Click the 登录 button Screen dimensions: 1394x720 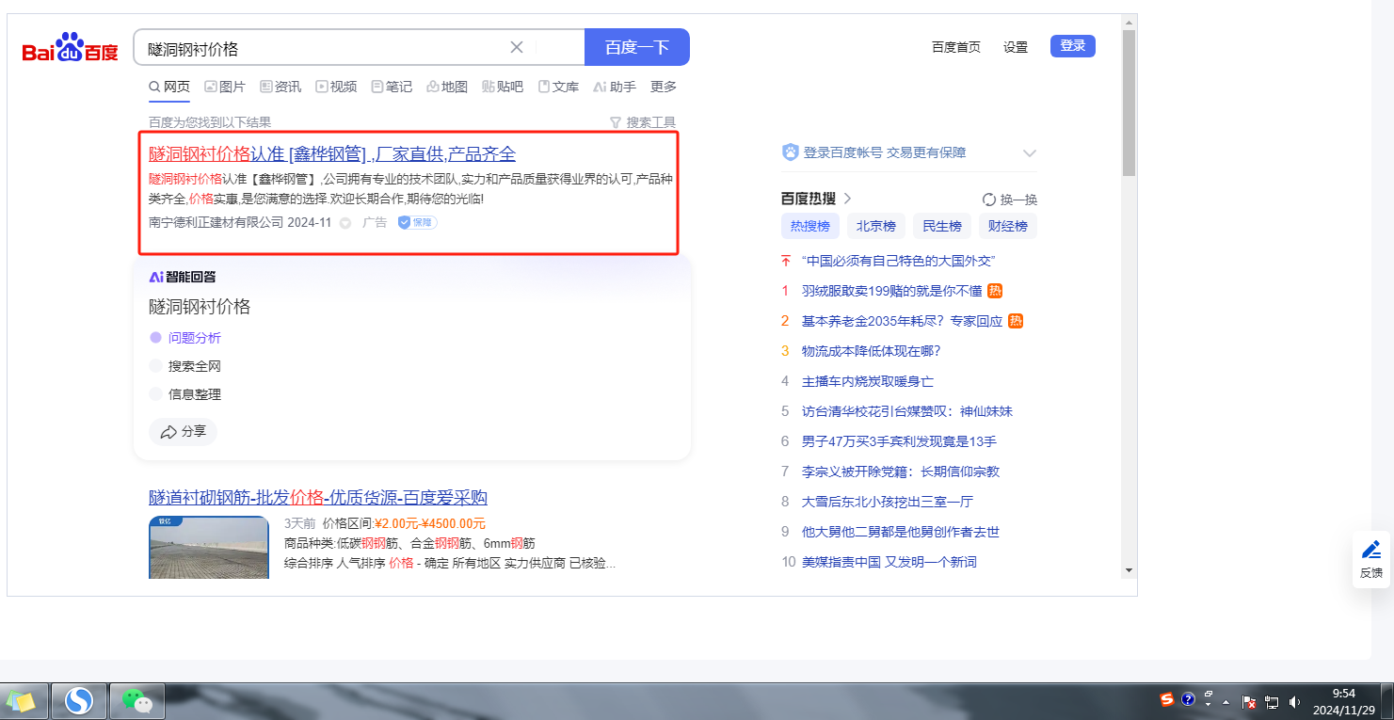1073,45
